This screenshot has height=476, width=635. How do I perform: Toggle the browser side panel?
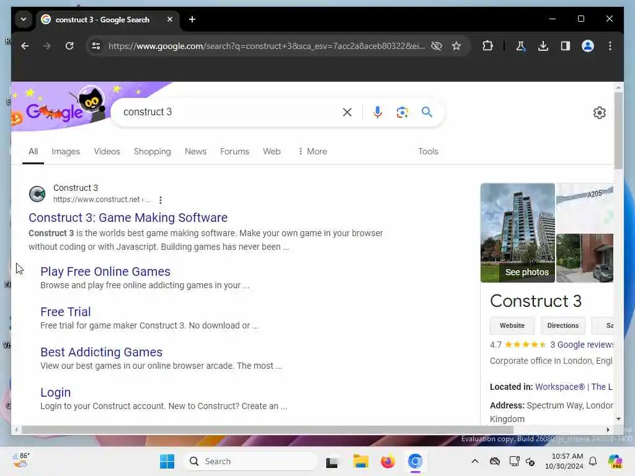coord(566,46)
